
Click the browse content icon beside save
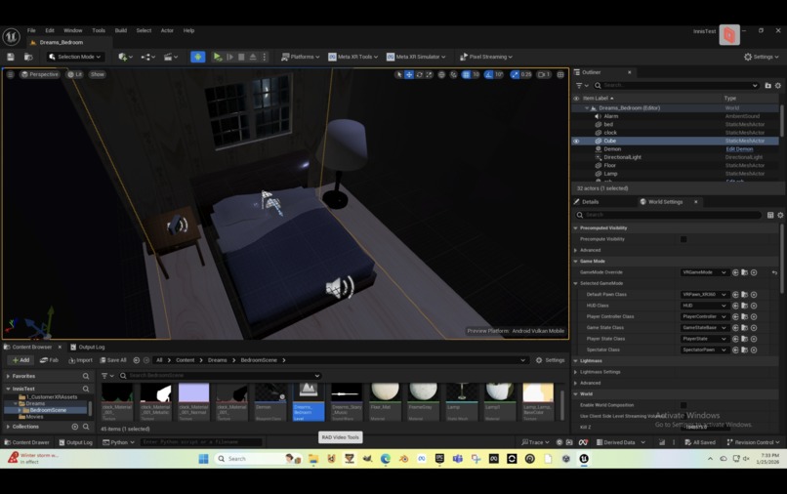[28, 57]
